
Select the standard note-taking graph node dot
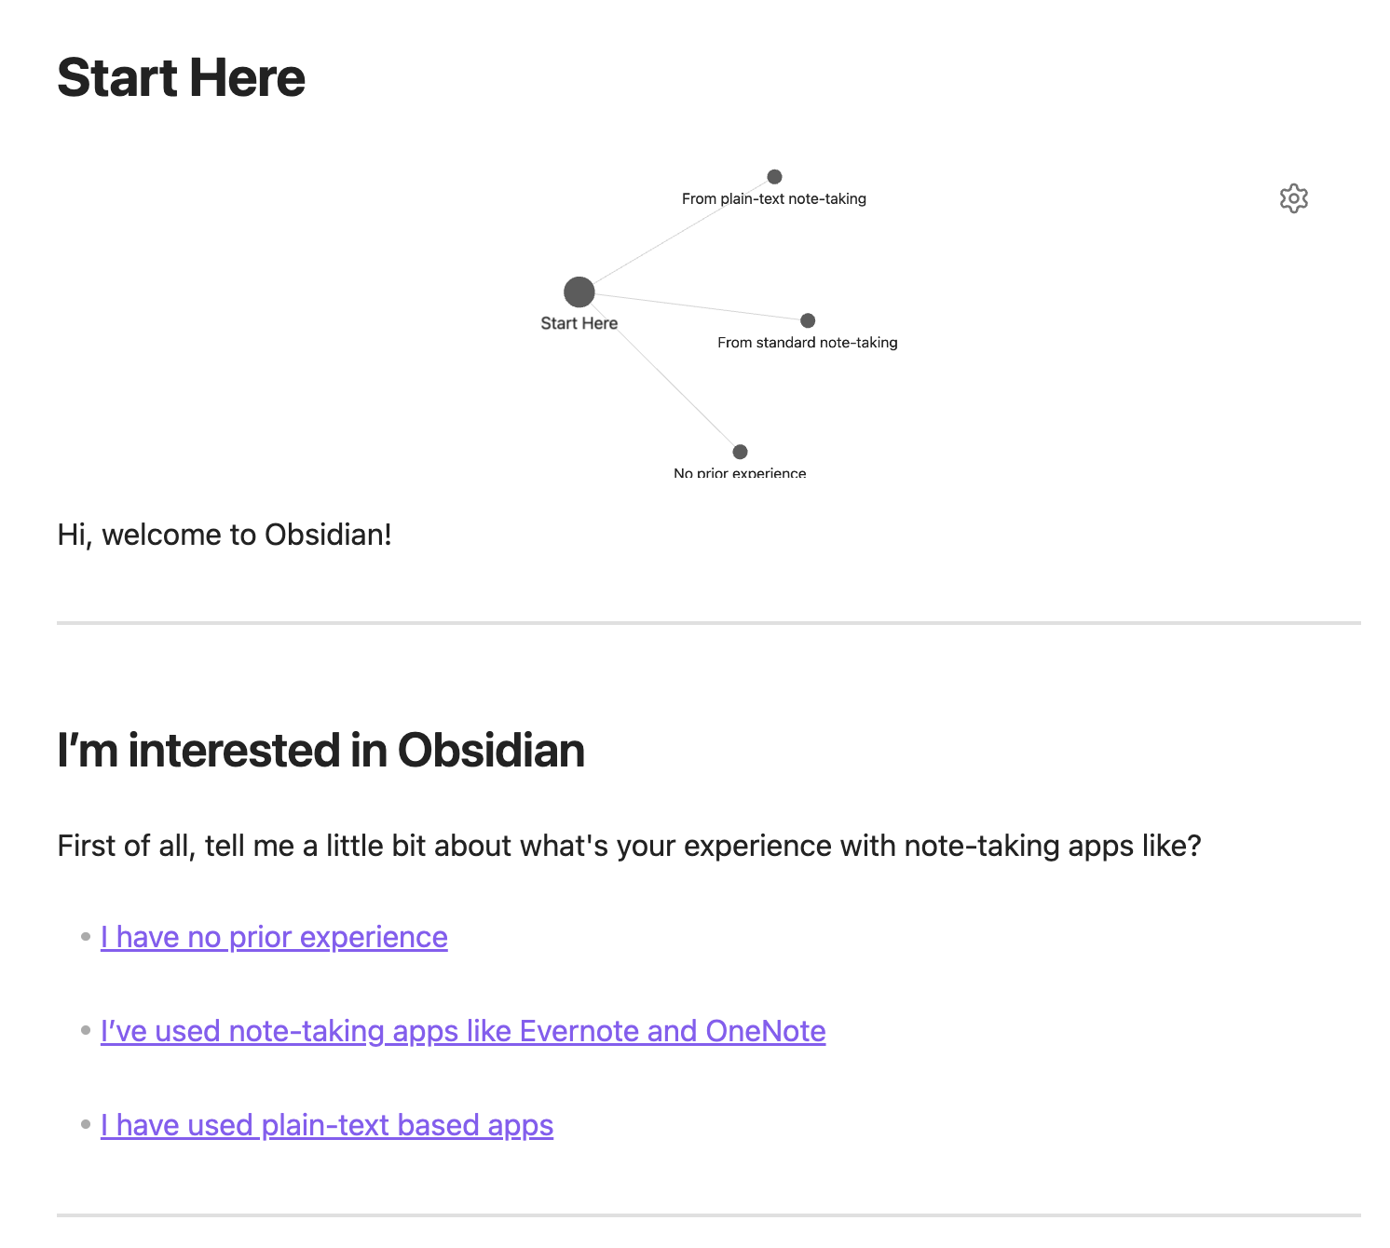pos(808,320)
